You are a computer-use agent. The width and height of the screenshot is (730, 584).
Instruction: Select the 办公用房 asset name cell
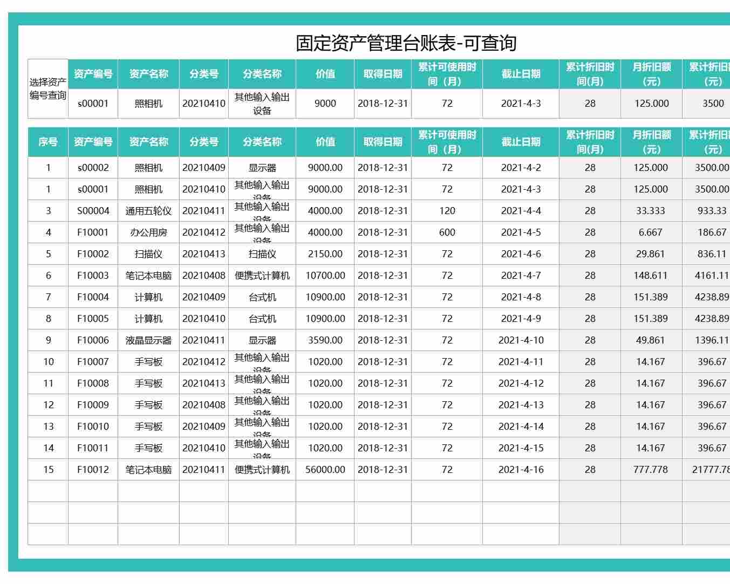point(148,232)
